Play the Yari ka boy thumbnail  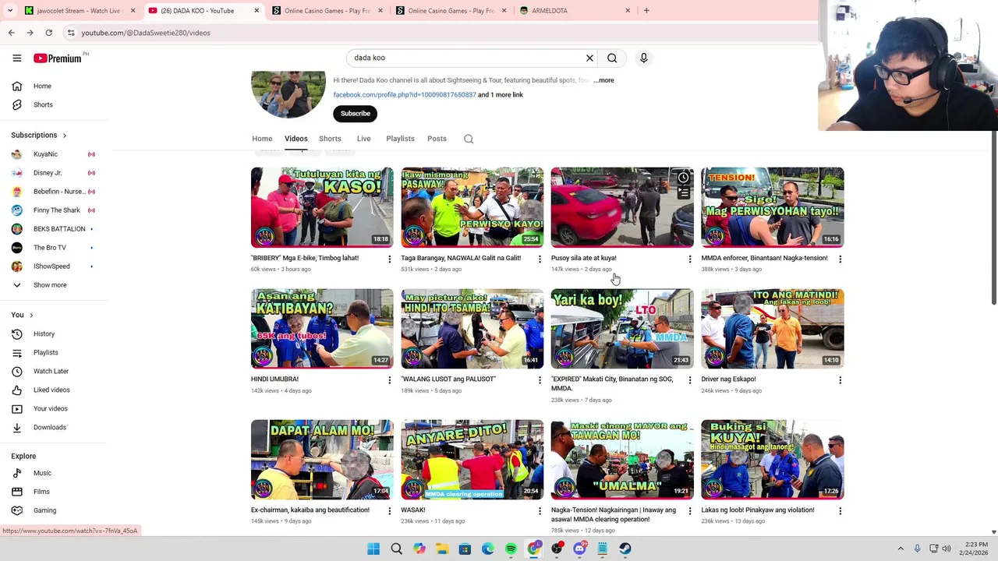point(622,328)
